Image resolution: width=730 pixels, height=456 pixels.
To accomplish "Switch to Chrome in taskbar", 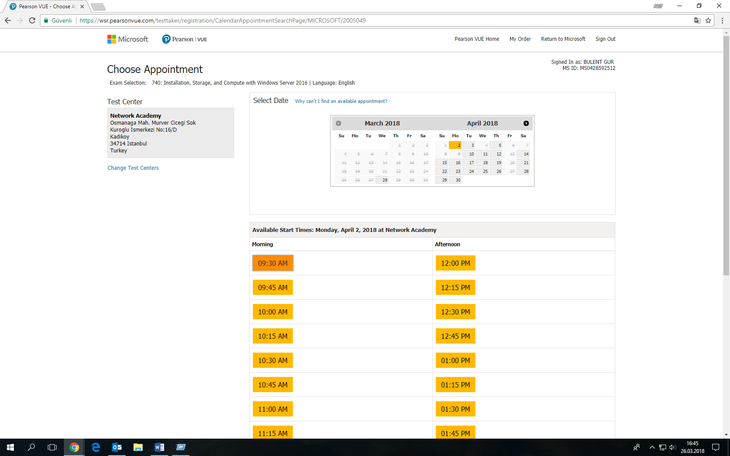I will click(x=74, y=447).
